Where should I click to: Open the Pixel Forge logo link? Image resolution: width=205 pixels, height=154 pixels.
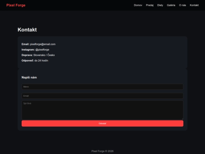[16, 5]
